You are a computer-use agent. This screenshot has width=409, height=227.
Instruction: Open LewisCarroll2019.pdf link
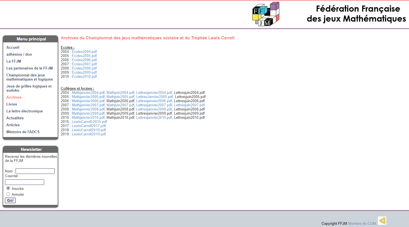pos(89,134)
